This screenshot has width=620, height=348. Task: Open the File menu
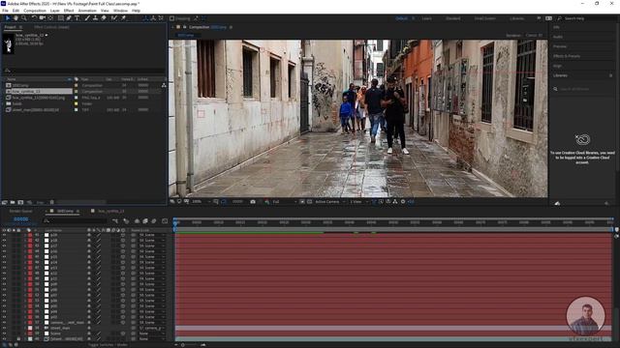(5, 11)
